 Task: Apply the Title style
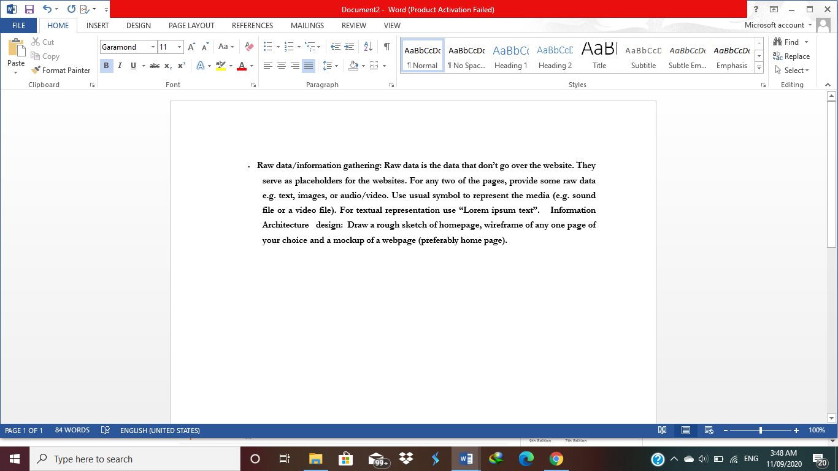coord(599,56)
